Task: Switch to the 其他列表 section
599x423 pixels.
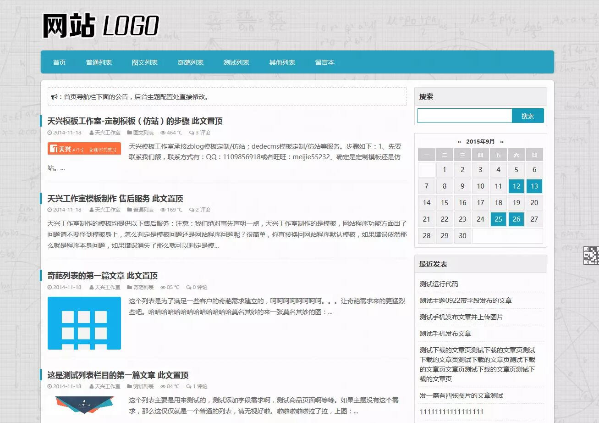Action: pyautogui.click(x=282, y=62)
